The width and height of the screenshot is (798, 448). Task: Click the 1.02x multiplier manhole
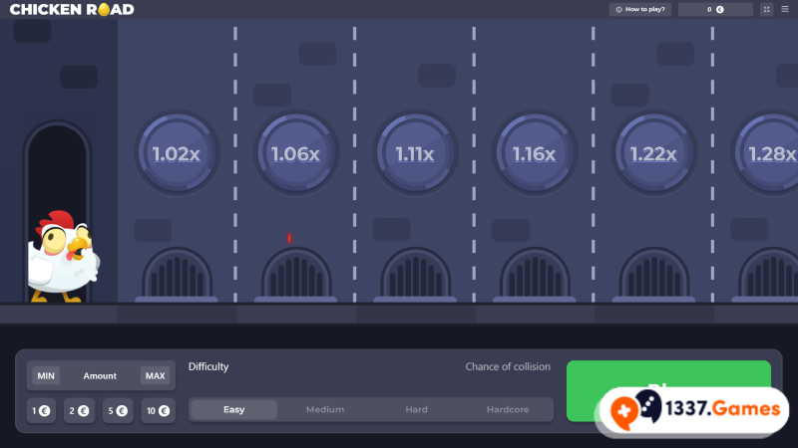click(x=177, y=153)
